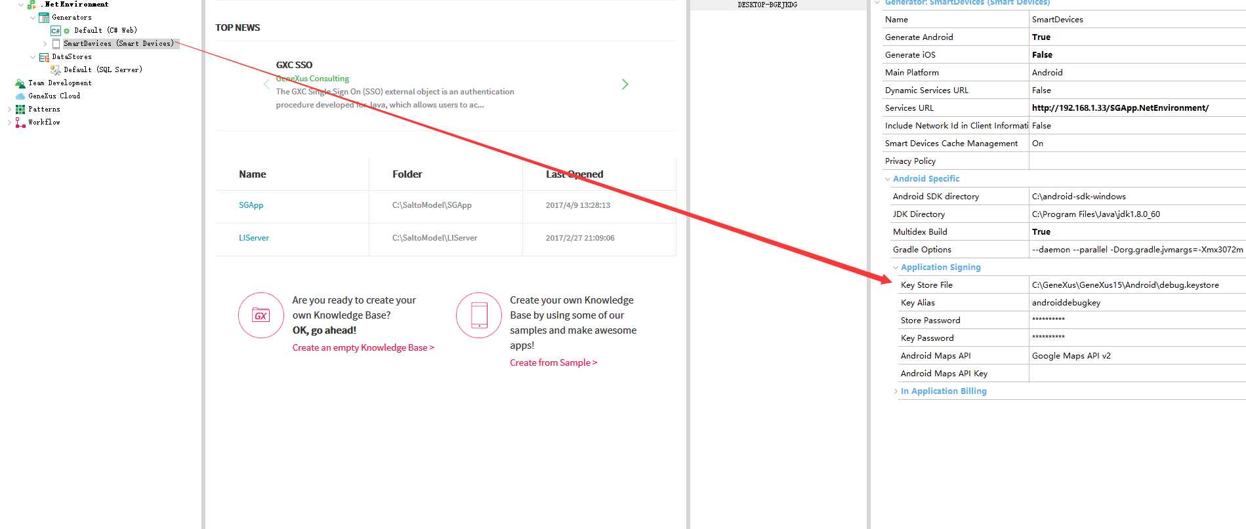Screen dimensions: 1246x529
Task: Go to next news item arrow
Action: [625, 84]
